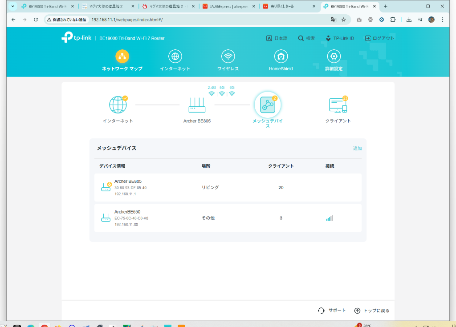The image size is (456, 327).
Task: Open the Advanced settings (詳細設定) icon
Action: coord(334,57)
